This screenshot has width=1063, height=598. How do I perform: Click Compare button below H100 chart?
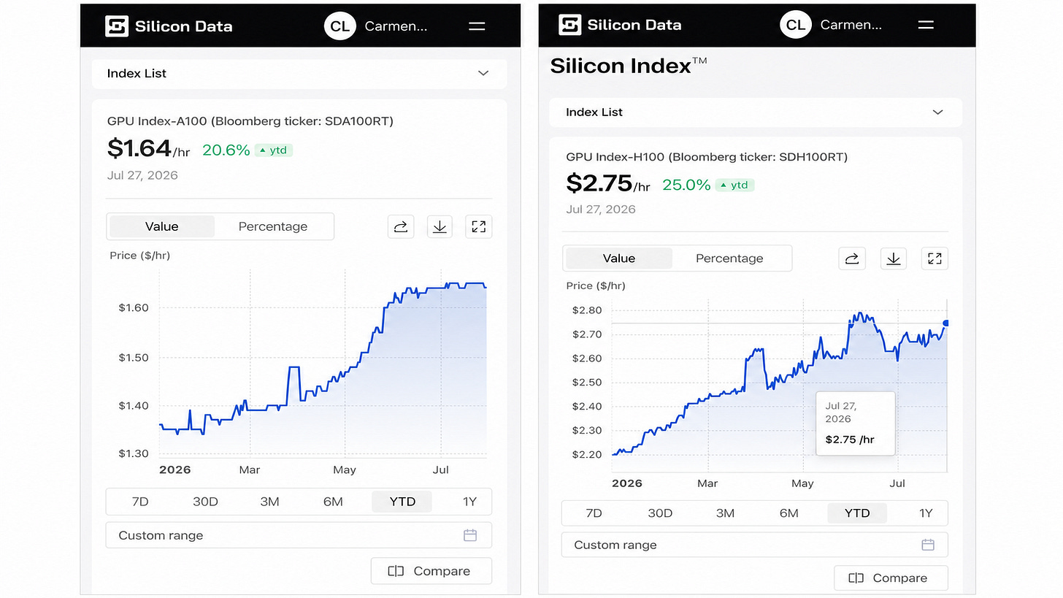click(891, 578)
